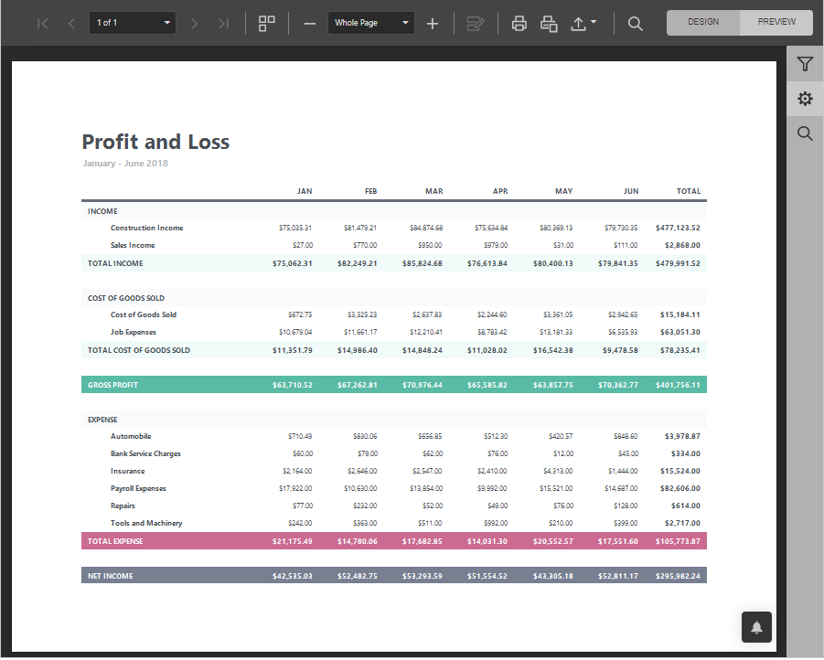Click the TOTAL EXPENSE row label
Viewport: 824px width, 660px height.
(x=115, y=541)
